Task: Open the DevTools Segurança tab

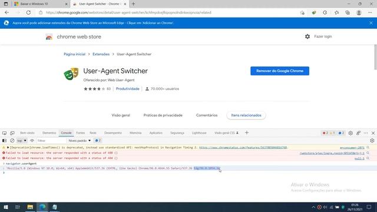Action: [x=177, y=133]
